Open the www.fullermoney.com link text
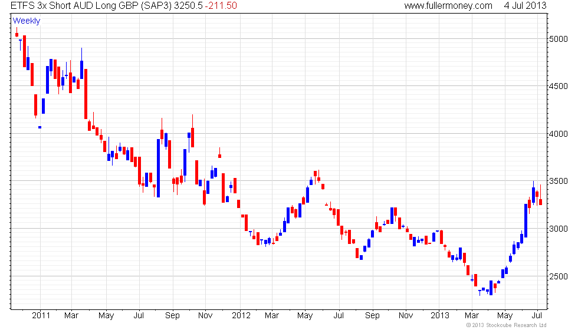Screen dimensions: 578x330 [x=448, y=5]
